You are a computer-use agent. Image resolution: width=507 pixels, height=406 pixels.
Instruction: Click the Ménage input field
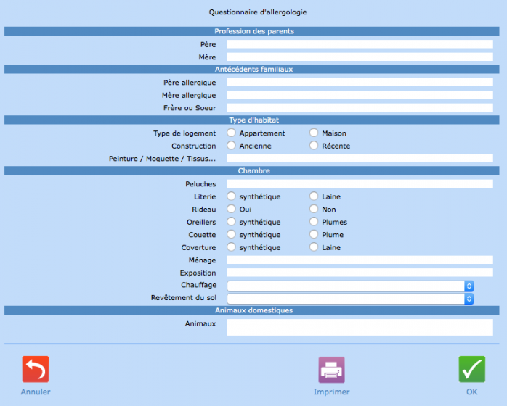point(360,260)
